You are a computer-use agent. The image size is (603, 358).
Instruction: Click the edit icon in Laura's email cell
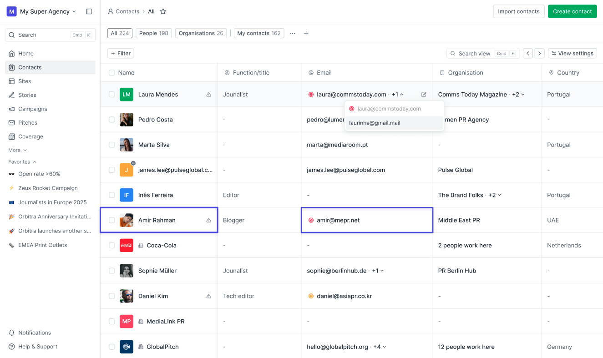pos(424,95)
